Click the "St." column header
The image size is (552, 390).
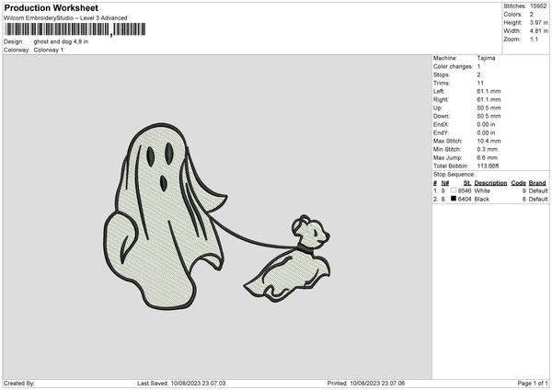click(467, 183)
